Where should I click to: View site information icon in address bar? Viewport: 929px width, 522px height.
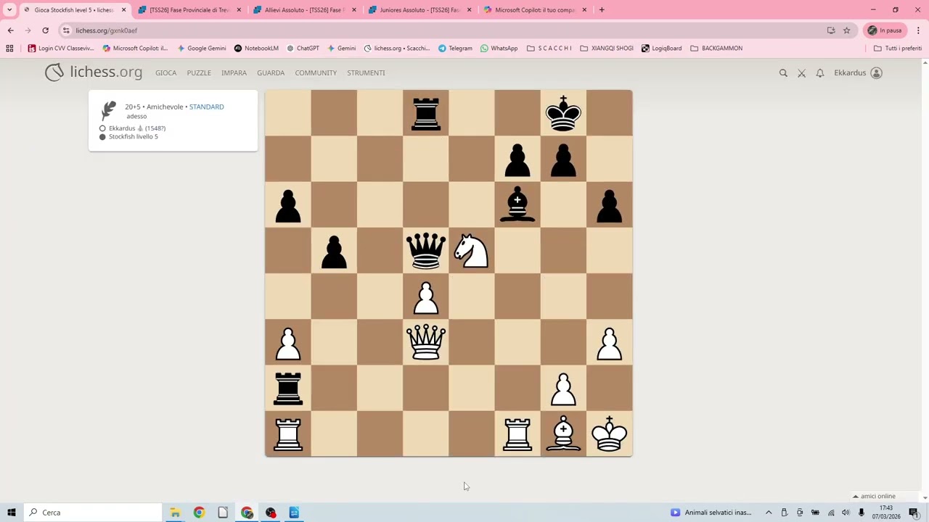click(x=66, y=30)
